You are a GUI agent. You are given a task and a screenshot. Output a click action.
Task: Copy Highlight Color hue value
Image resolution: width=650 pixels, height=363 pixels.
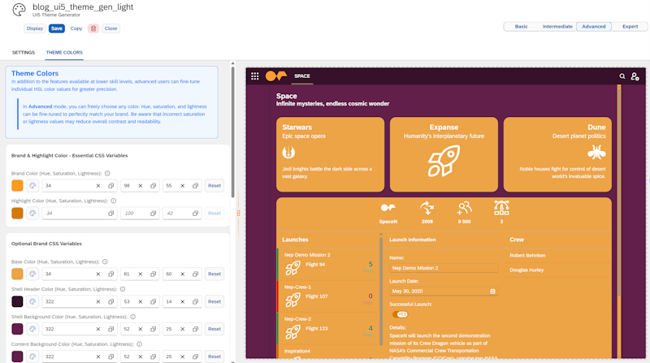(x=111, y=213)
